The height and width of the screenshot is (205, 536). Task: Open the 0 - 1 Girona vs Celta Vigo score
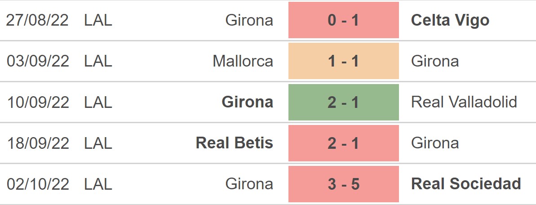[343, 20]
